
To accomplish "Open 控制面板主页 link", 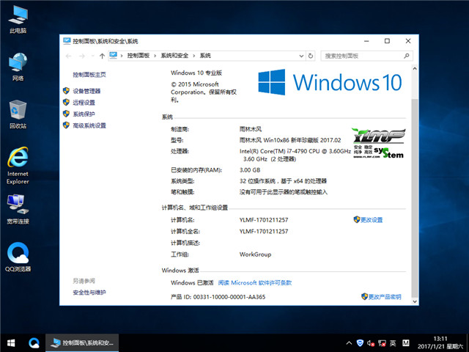I will (89, 75).
